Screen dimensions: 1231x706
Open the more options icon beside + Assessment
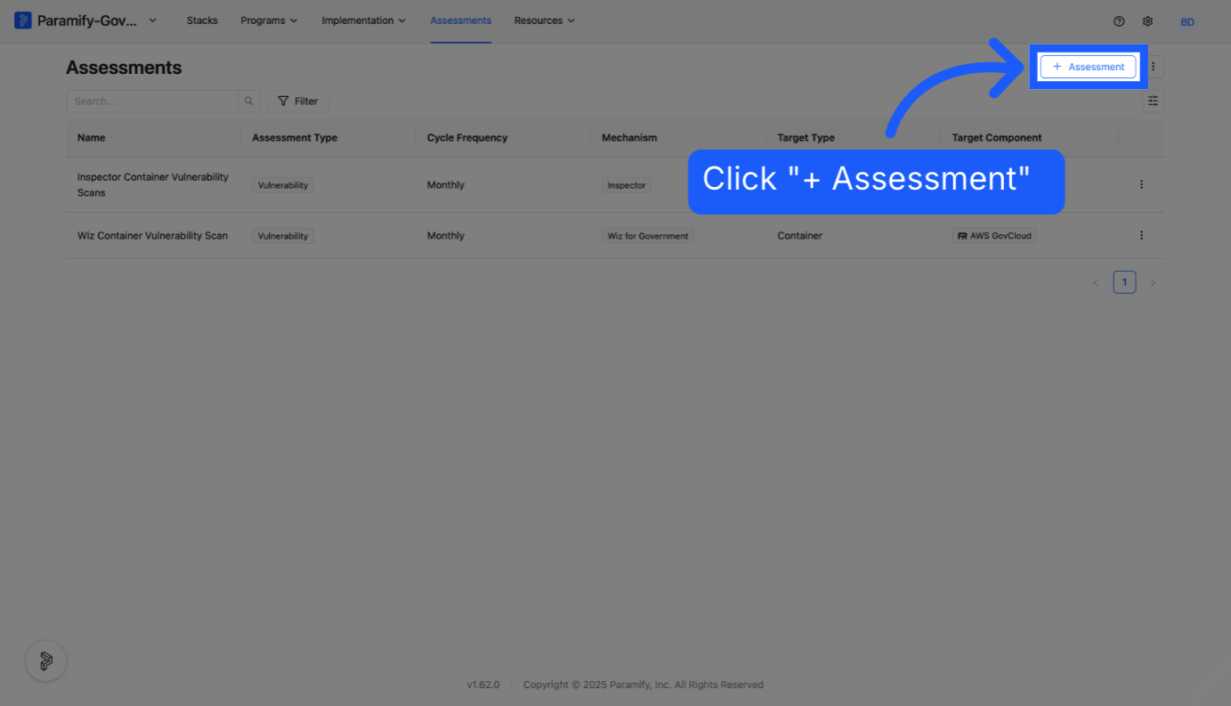pyautogui.click(x=1154, y=67)
